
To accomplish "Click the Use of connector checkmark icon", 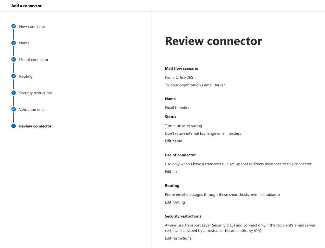I will [14, 60].
